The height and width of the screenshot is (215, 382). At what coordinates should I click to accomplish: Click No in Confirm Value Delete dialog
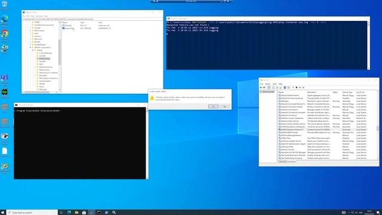224,106
